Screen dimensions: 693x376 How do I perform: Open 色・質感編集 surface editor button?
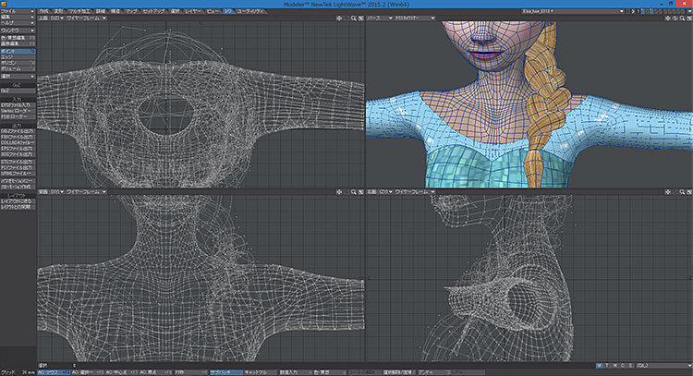click(18, 38)
